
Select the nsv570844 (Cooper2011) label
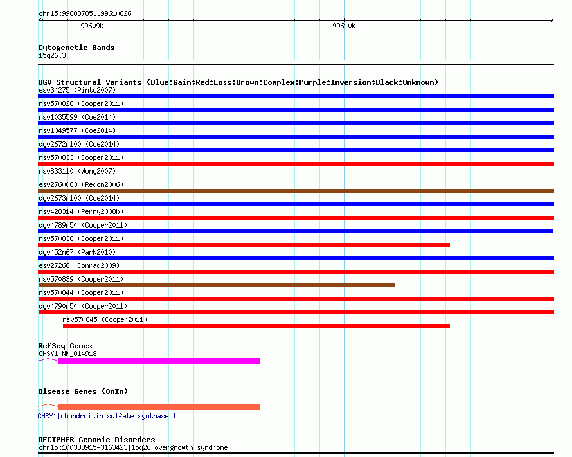click(x=81, y=292)
